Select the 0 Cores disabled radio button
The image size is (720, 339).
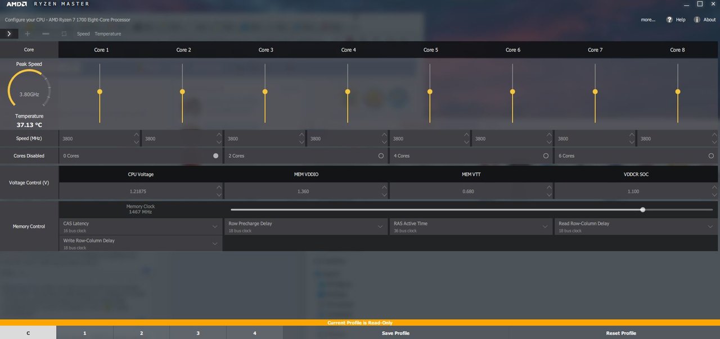click(x=216, y=155)
